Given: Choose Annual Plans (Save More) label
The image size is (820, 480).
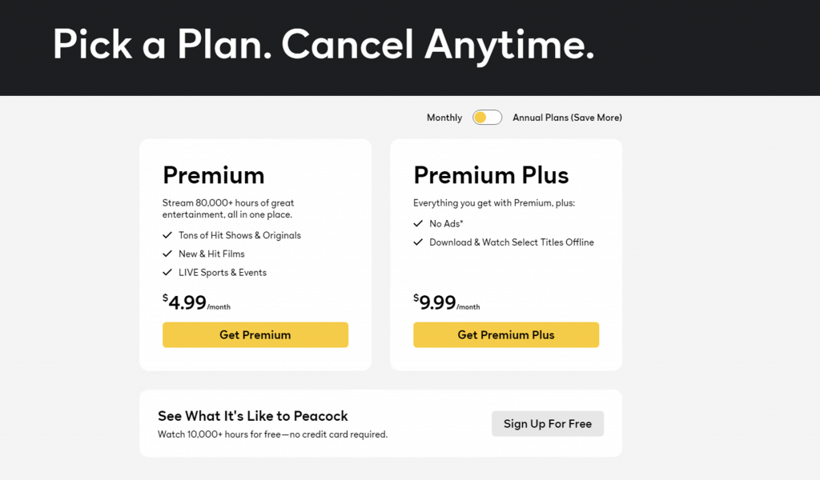Looking at the screenshot, I should click(567, 118).
